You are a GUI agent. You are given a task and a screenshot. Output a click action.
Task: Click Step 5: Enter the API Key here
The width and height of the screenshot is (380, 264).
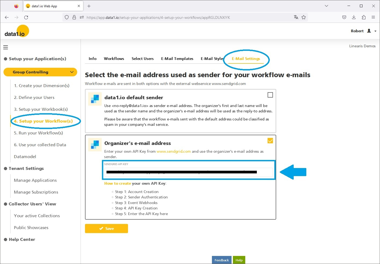[141, 214]
